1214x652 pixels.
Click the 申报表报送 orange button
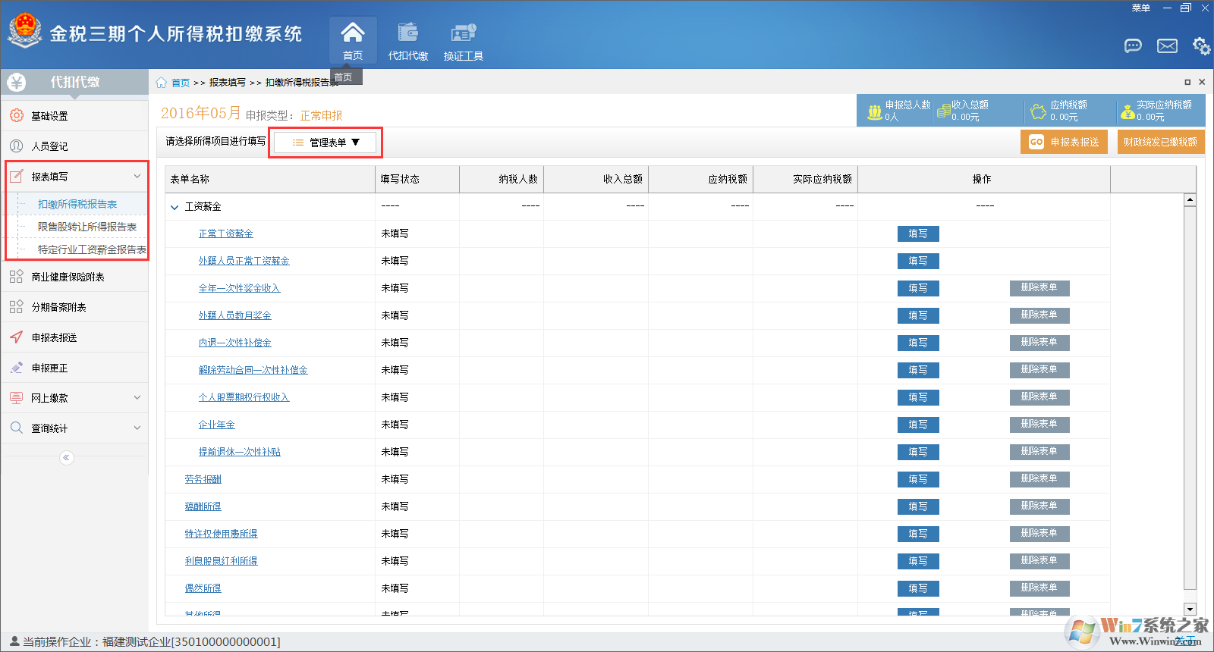1064,142
